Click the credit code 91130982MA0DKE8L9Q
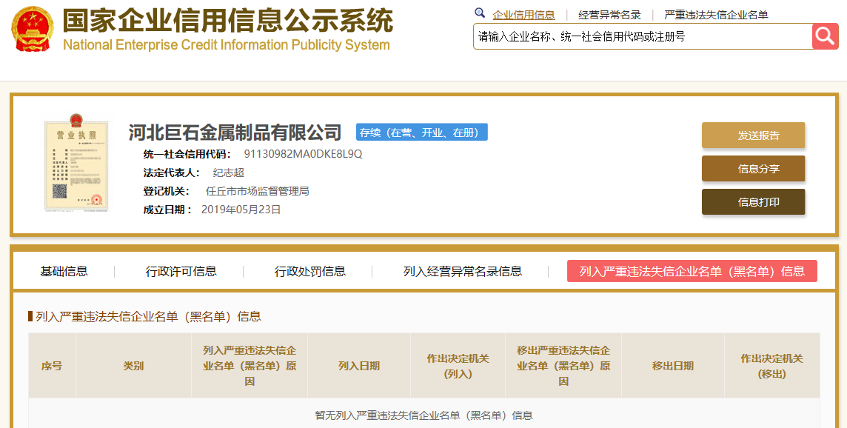This screenshot has height=428, width=847. (303, 154)
